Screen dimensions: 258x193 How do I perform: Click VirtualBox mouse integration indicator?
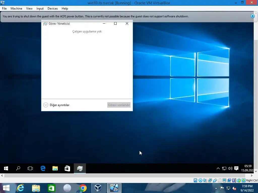coord(239,180)
